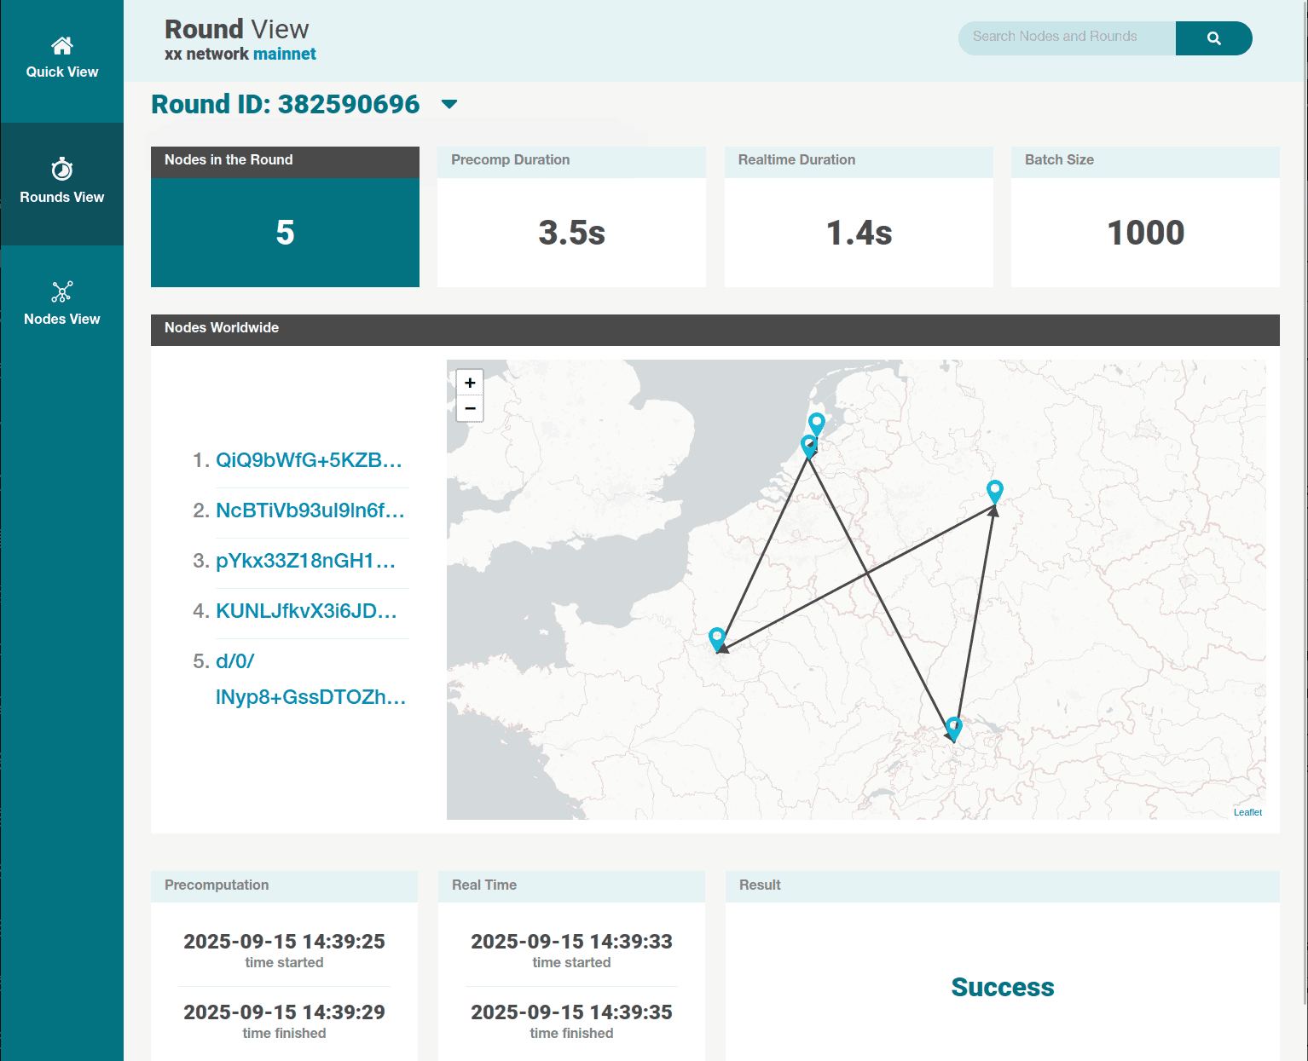1308x1061 pixels.
Task: Click the Quick View home icon
Action: click(61, 46)
